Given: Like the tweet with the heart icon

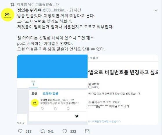Looking at the screenshot, I should (65, 131).
